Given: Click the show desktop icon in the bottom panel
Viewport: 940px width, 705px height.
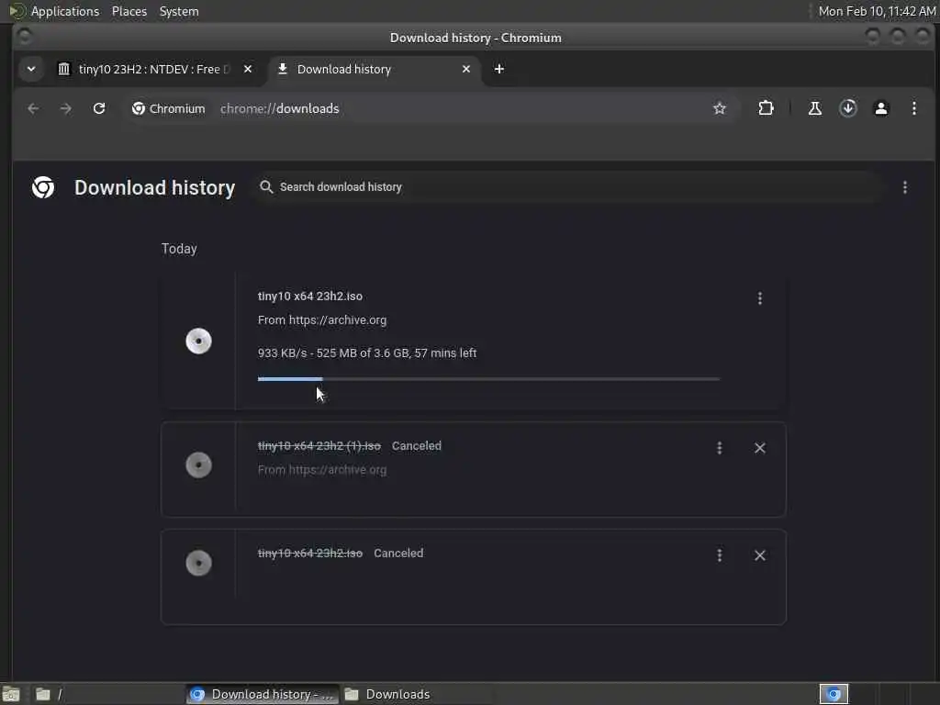Looking at the screenshot, I should pos(11,694).
